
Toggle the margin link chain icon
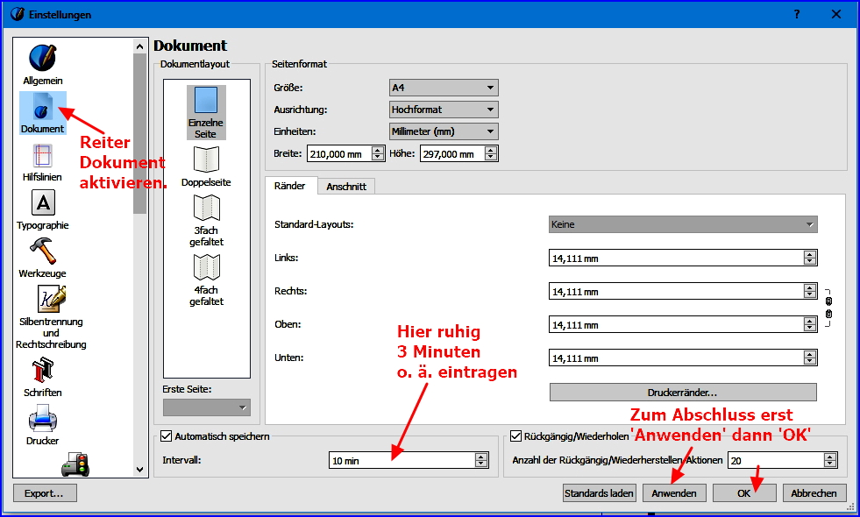pos(828,308)
